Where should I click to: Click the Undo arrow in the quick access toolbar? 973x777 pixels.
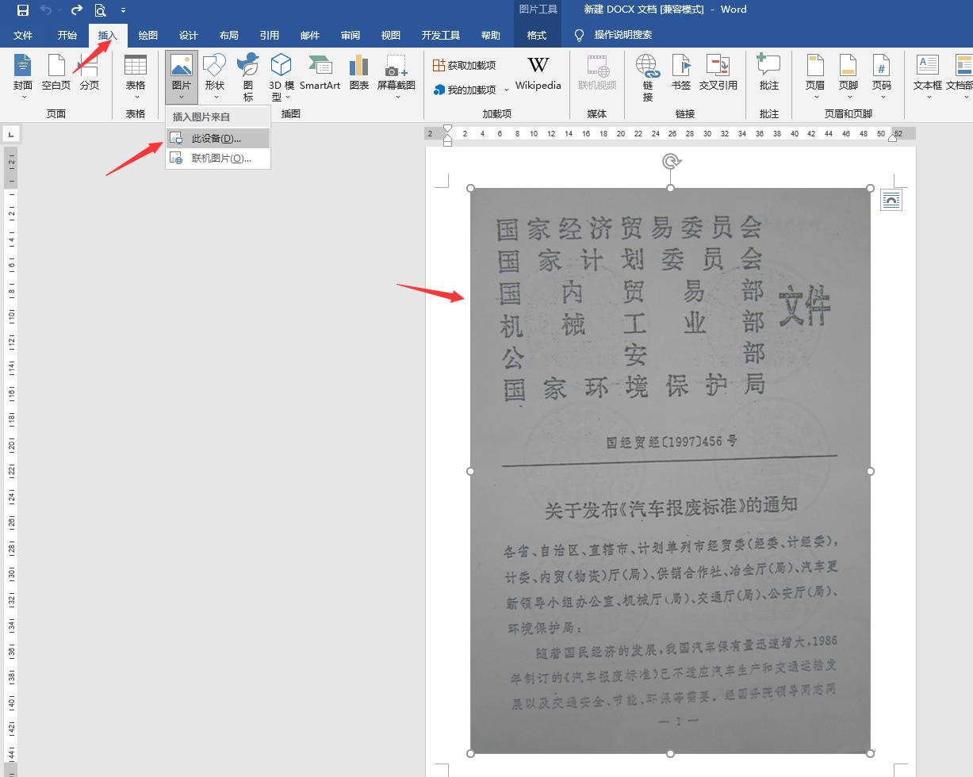[x=46, y=10]
